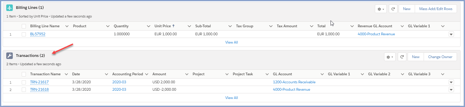Click New in Billing Lines
Viewport: 465px width, 107px height.
[407, 9]
